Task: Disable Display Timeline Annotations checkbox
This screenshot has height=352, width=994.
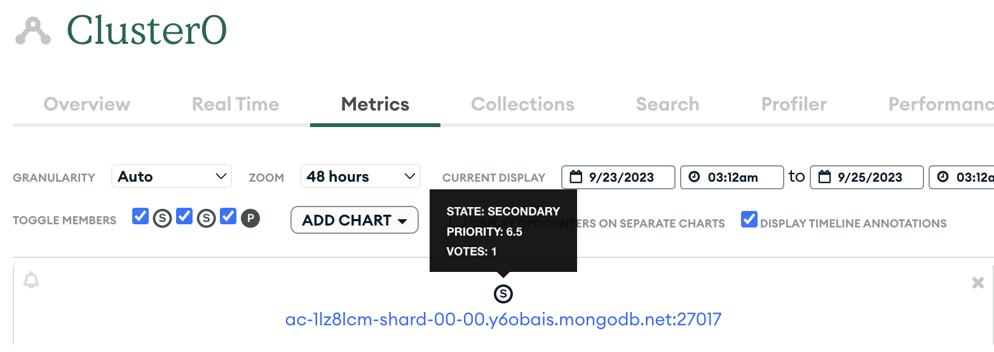Action: (x=749, y=220)
